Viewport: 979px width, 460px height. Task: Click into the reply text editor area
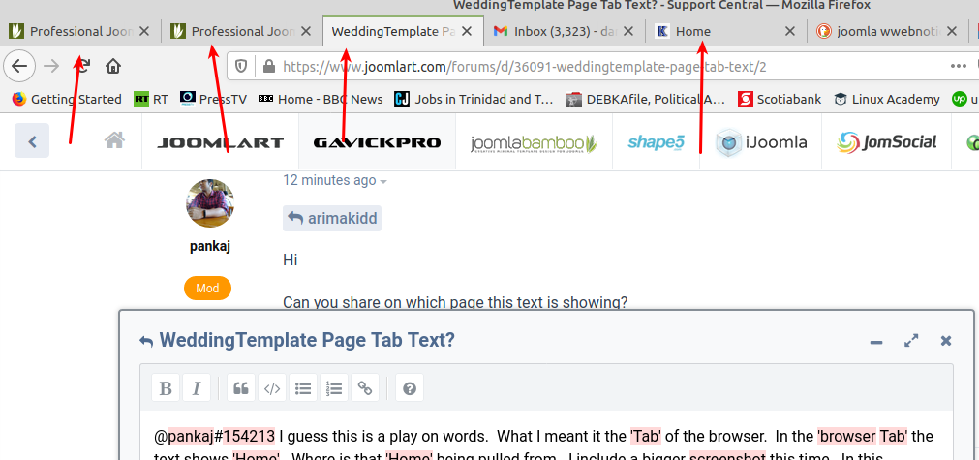(546, 437)
